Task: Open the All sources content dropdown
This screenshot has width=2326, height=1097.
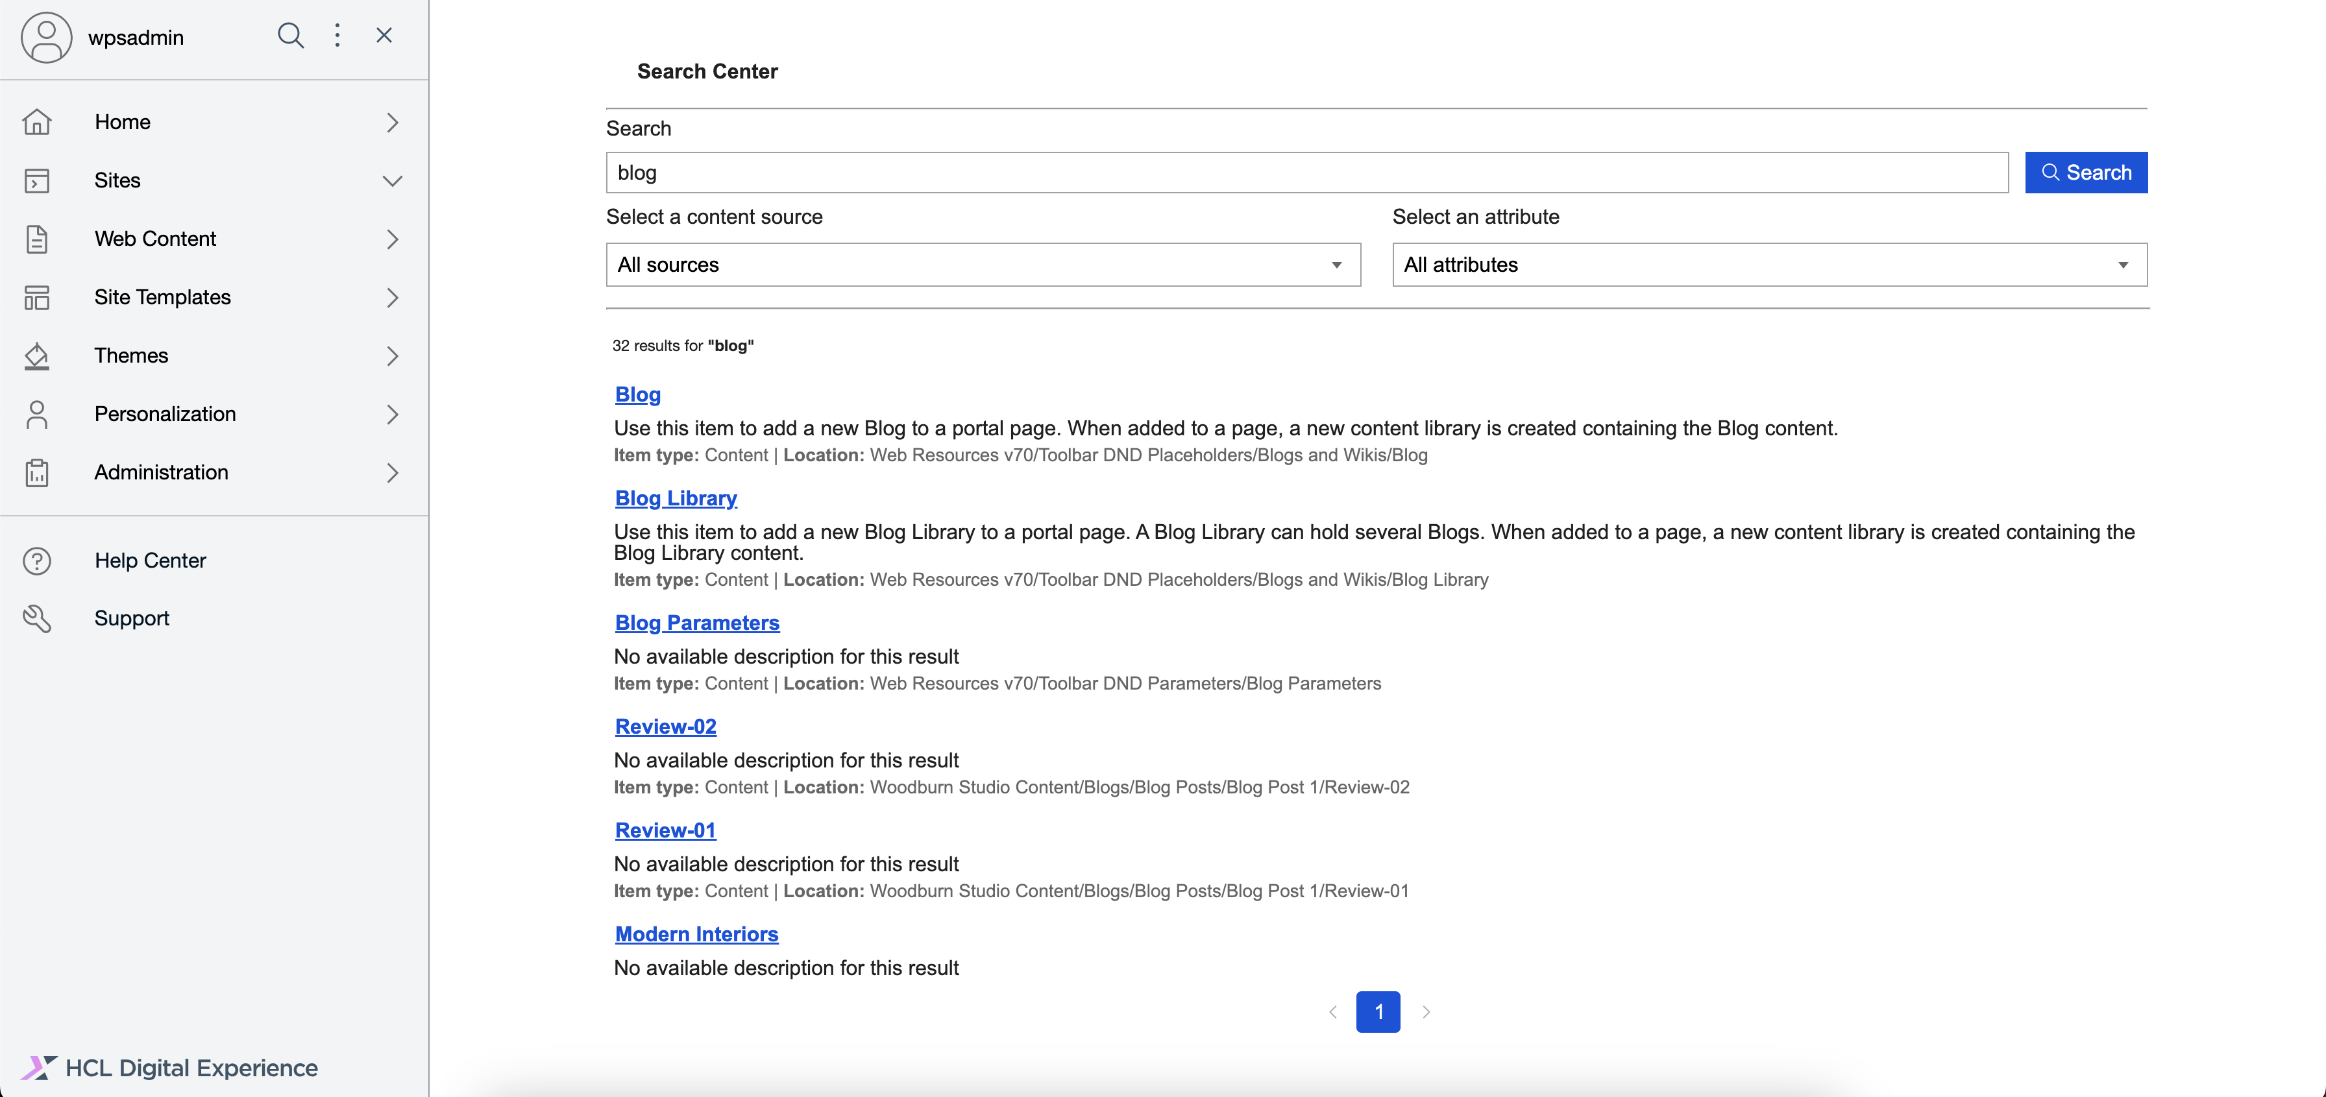Action: click(983, 265)
